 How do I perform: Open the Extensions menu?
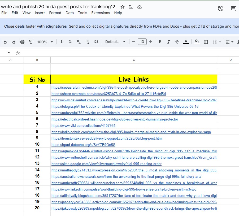[101, 13]
